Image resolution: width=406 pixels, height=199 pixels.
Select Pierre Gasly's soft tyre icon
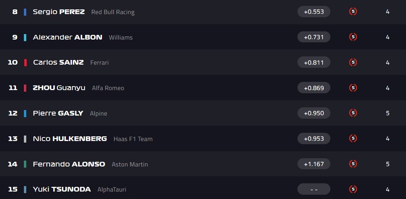click(x=353, y=113)
